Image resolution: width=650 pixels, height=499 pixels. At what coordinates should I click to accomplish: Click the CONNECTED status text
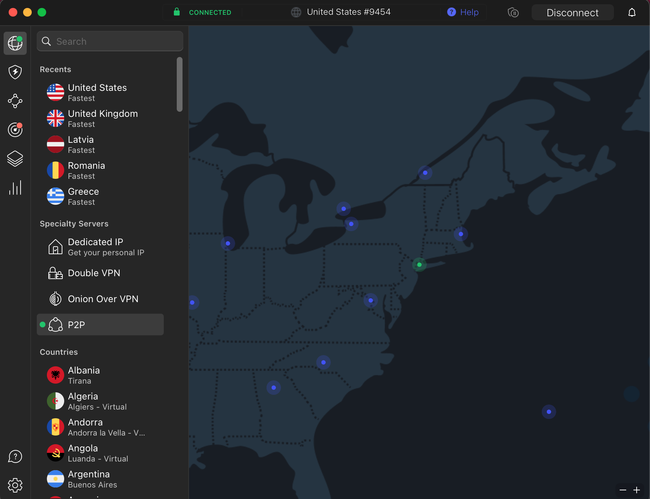click(x=210, y=12)
